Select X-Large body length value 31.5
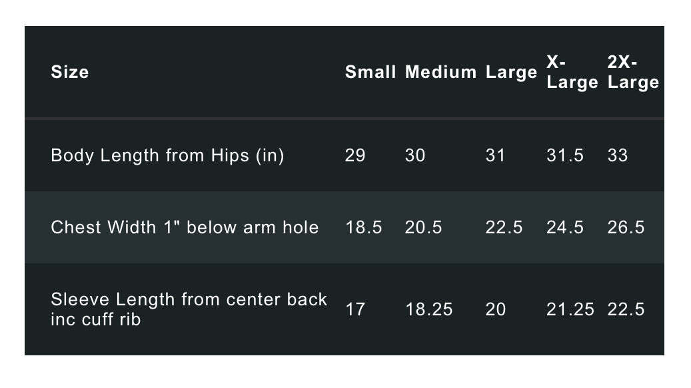This screenshot has height=388, width=691. (x=565, y=155)
